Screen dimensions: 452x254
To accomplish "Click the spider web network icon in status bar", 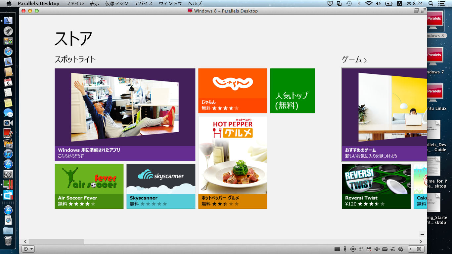I will tap(361, 249).
